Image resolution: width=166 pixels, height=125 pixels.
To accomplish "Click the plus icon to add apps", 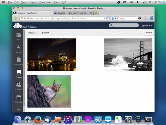I will (x=19, y=110).
